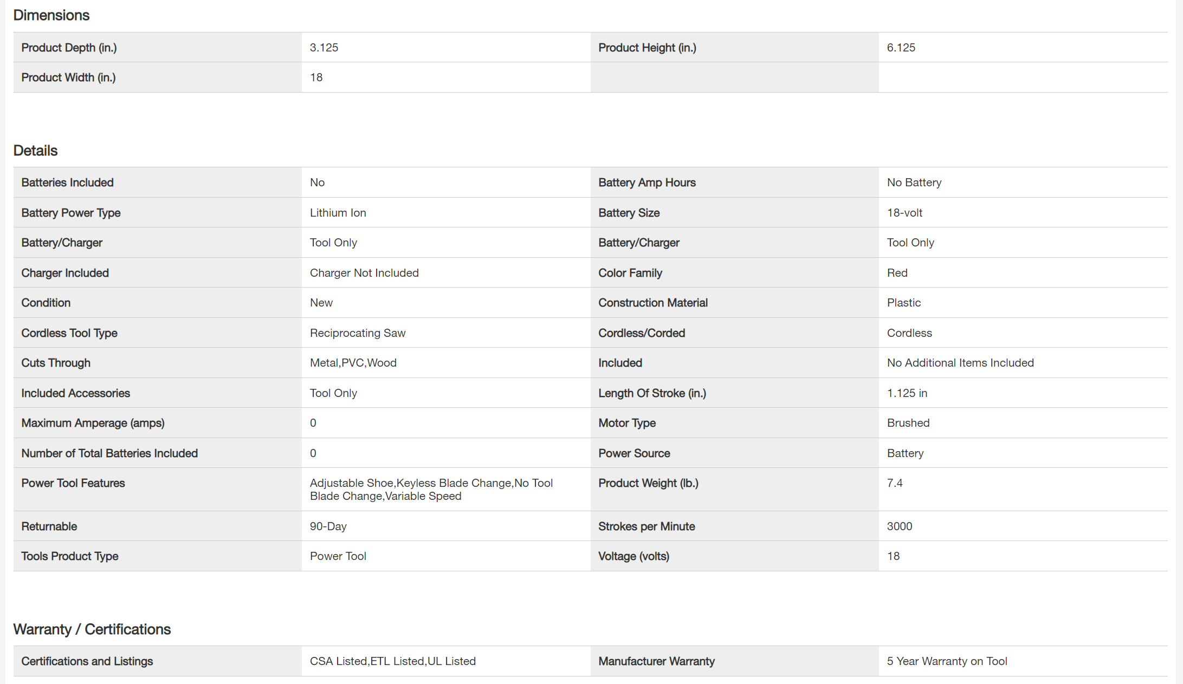1183x684 pixels.
Task: Click the Dimensions section heading
Action: click(51, 15)
